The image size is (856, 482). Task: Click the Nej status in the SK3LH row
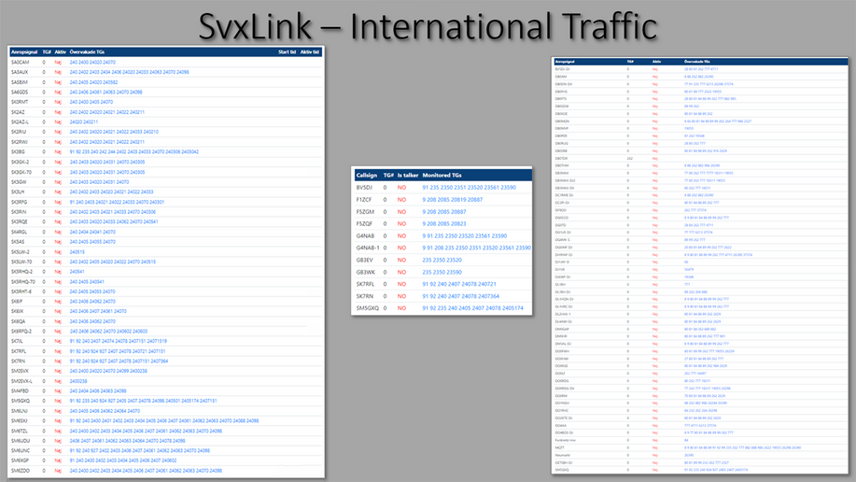[x=58, y=191]
